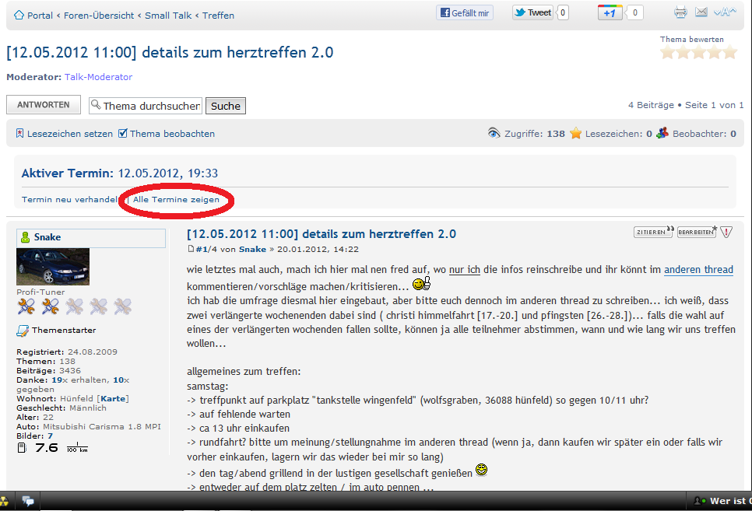Open Snake's car avatar thumbnail
This screenshot has height=511, width=752.
53,267
